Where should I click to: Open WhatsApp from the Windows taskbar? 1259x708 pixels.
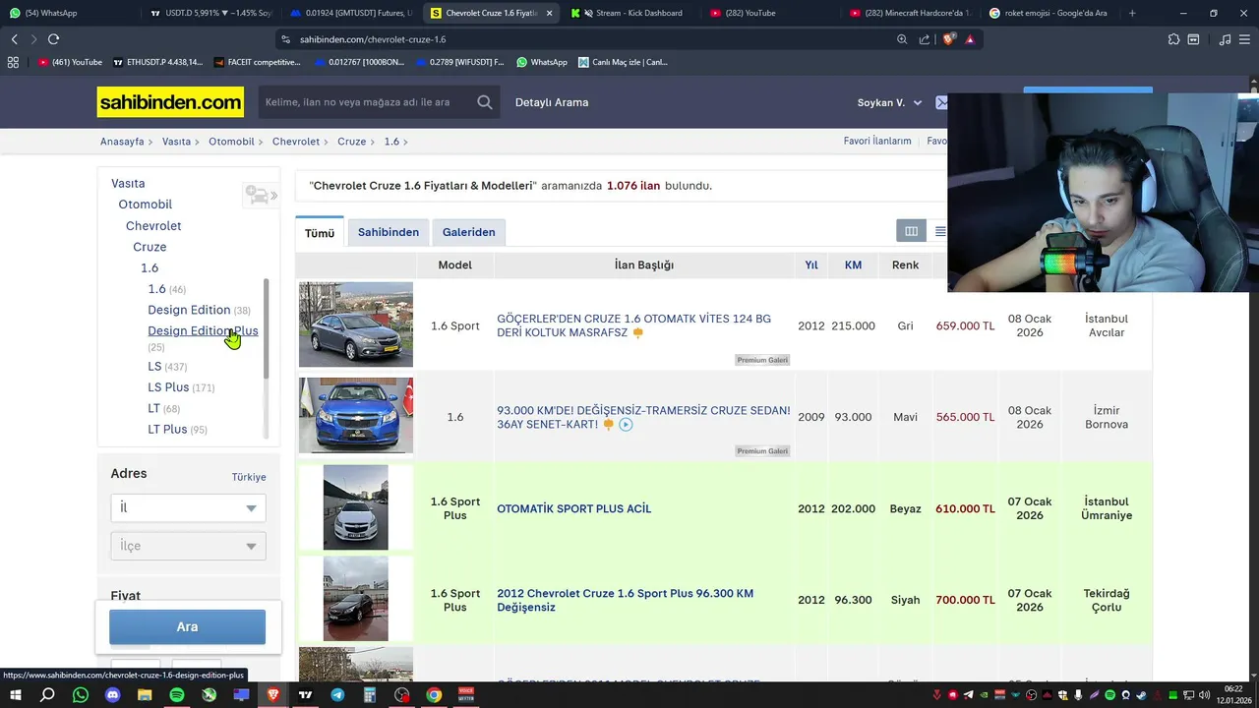click(81, 695)
